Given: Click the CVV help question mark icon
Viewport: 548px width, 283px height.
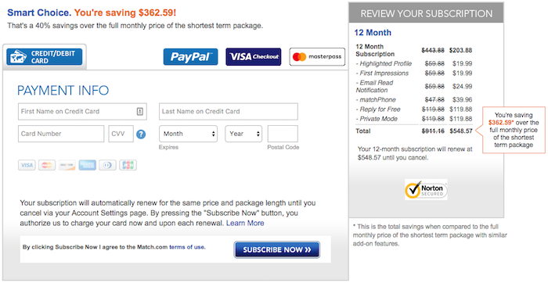Looking at the screenshot, I should [141, 134].
